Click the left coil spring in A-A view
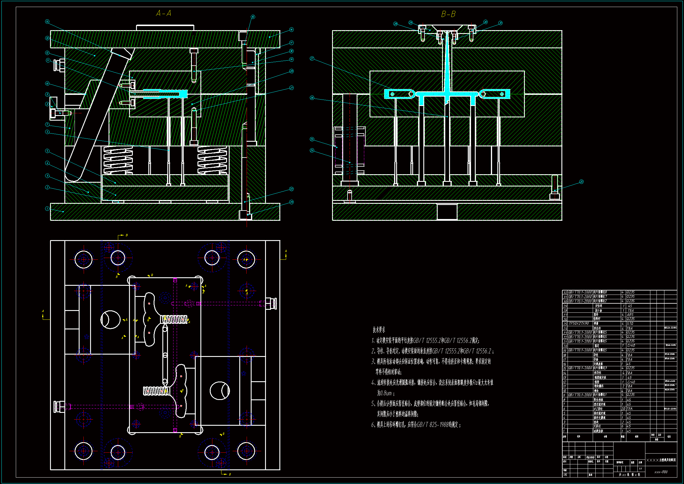 tap(118, 160)
